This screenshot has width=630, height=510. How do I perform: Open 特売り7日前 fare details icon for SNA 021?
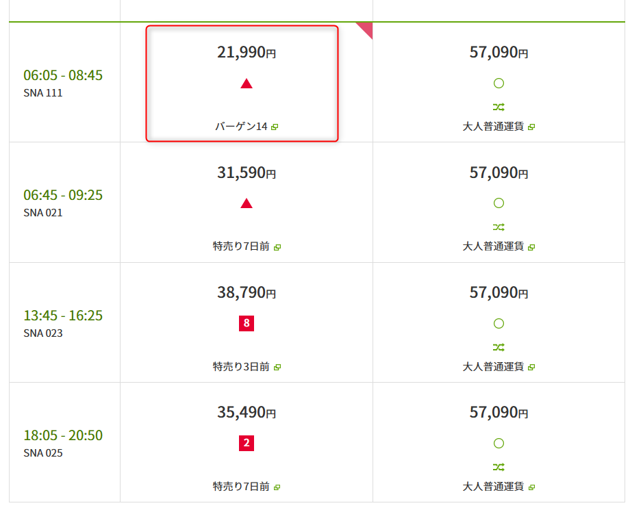click(277, 247)
